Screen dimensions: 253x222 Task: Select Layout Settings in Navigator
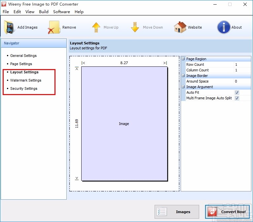24,72
